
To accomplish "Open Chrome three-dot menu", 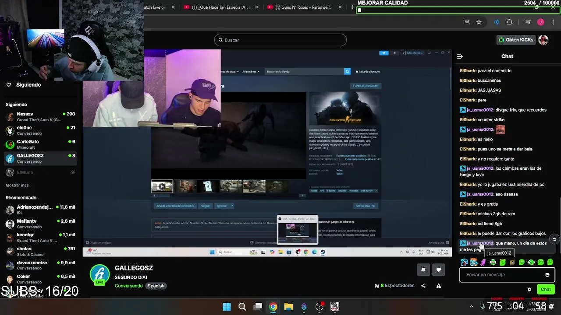I will point(553,22).
